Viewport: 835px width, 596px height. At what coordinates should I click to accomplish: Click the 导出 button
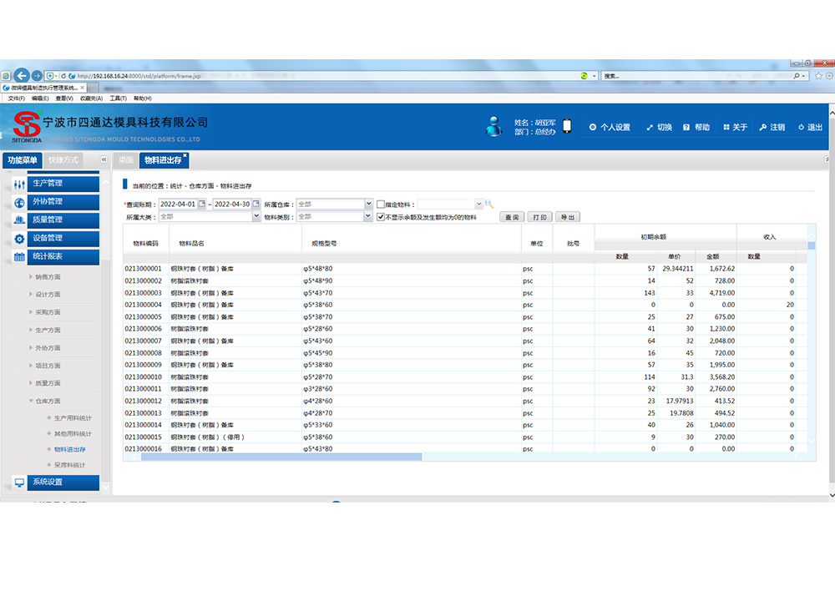(x=567, y=217)
